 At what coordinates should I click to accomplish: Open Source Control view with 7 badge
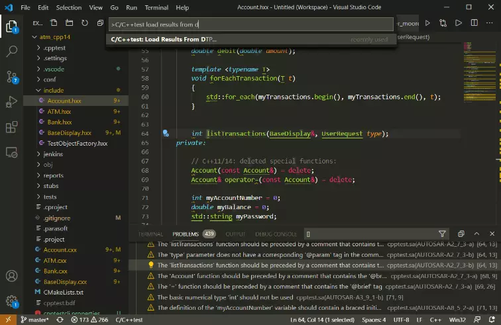[x=11, y=77]
